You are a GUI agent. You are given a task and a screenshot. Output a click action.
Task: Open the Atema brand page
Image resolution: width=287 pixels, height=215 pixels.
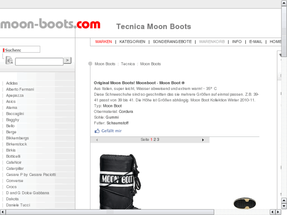click(x=11, y=108)
